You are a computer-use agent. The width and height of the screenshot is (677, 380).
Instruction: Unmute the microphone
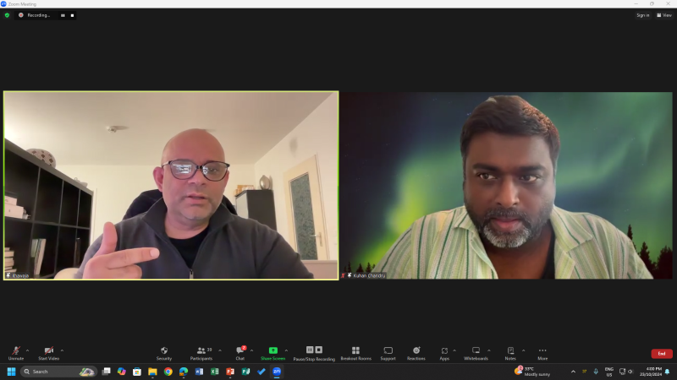[x=16, y=351]
